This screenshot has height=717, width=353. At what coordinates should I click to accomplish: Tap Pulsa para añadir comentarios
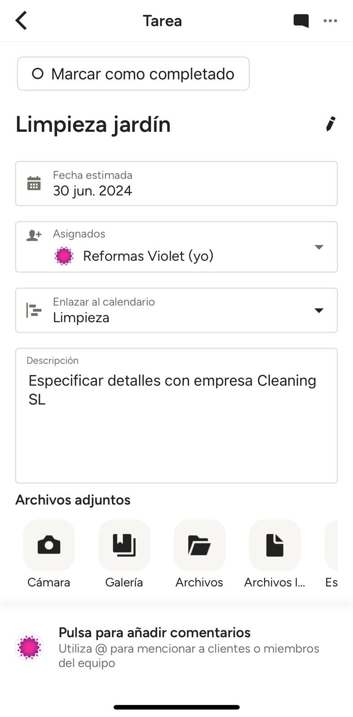(x=154, y=632)
